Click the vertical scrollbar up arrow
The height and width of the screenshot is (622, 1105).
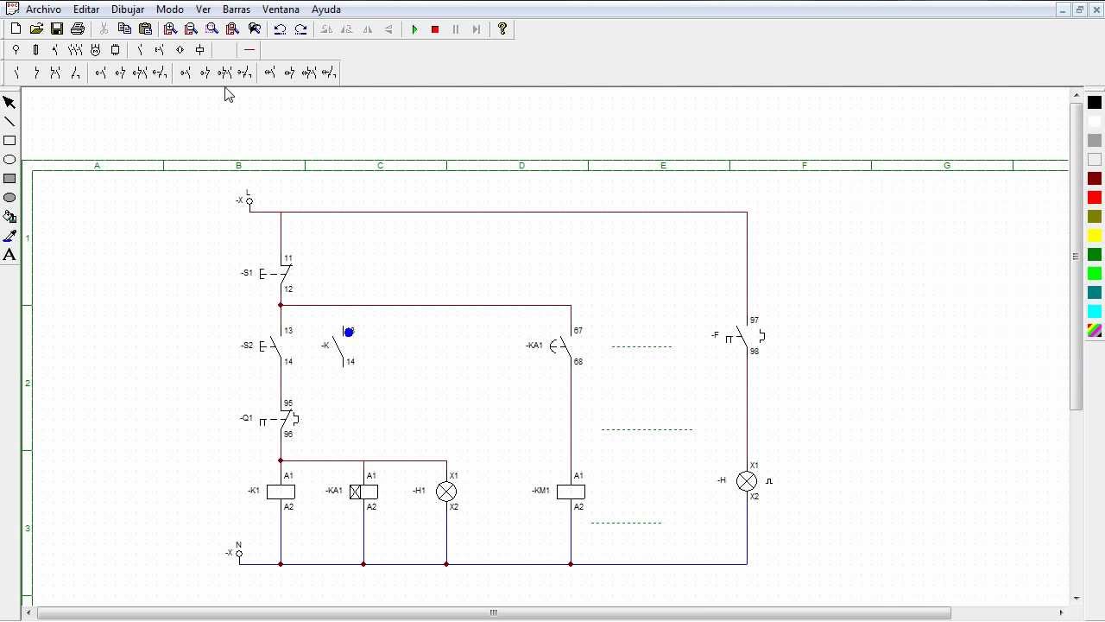[1076, 94]
